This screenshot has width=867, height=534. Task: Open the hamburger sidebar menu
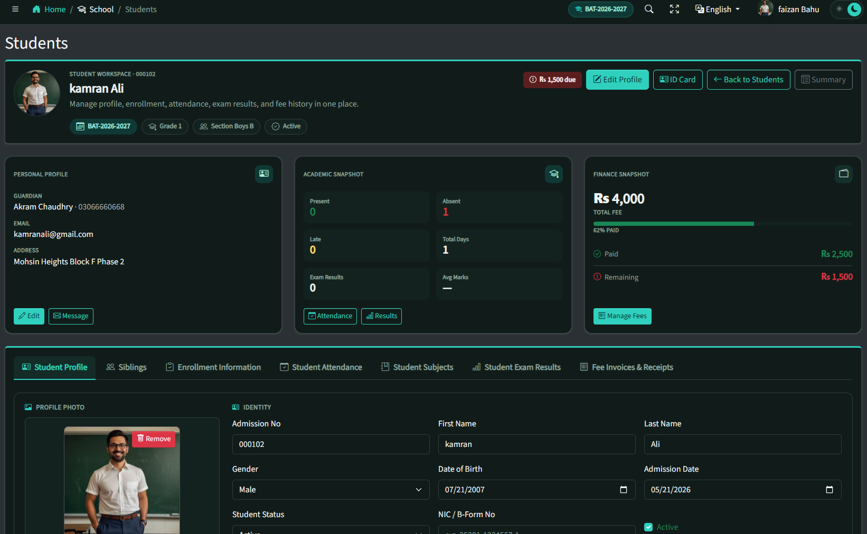tap(15, 9)
